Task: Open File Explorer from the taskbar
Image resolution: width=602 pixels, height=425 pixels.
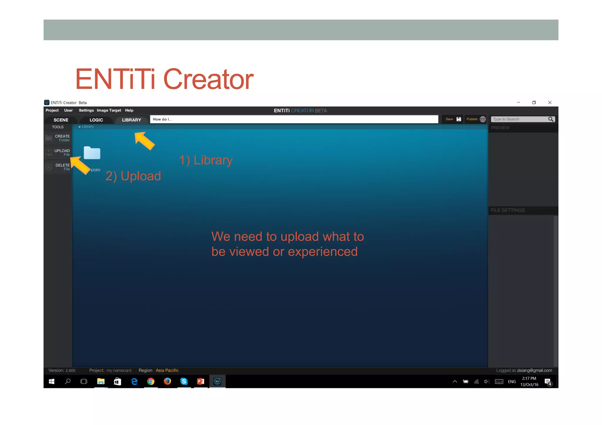Action: 101,382
